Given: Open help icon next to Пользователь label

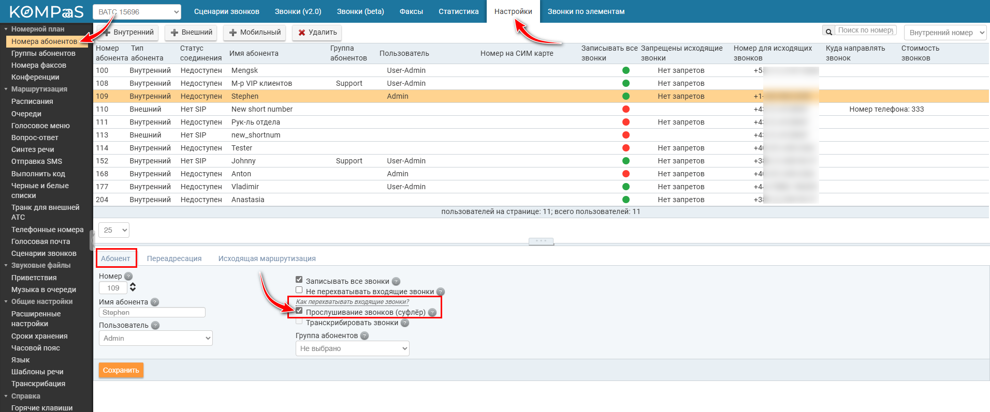Looking at the screenshot, I should tap(155, 326).
